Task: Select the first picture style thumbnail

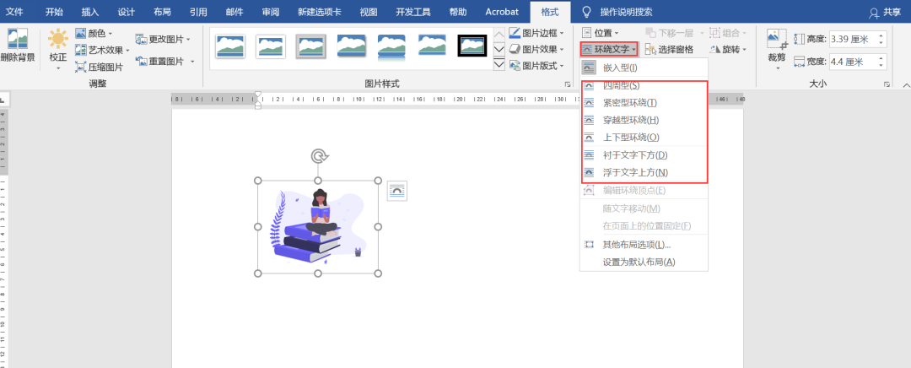Action: [230, 46]
